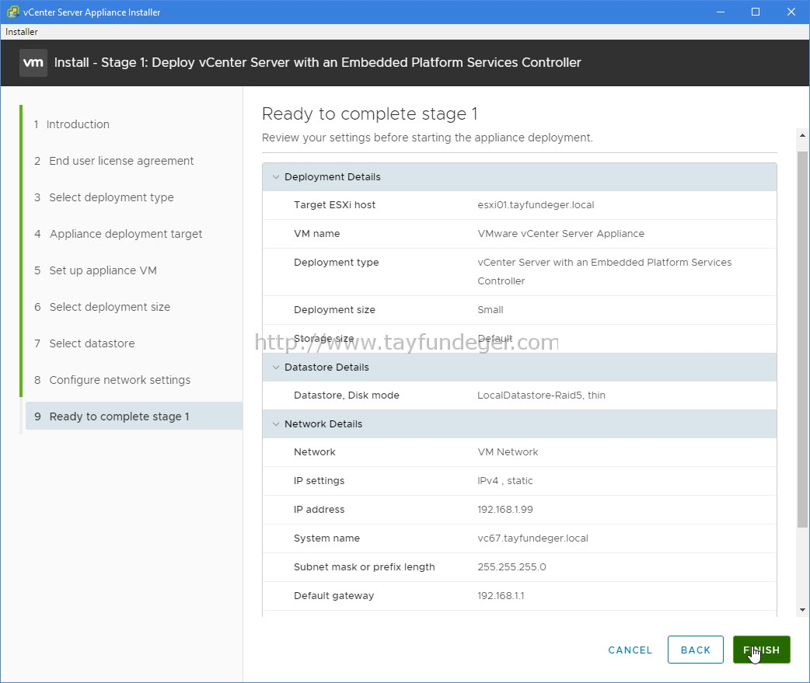Click the scrollbar up arrow
Screen dimensions: 810x683
coord(802,135)
